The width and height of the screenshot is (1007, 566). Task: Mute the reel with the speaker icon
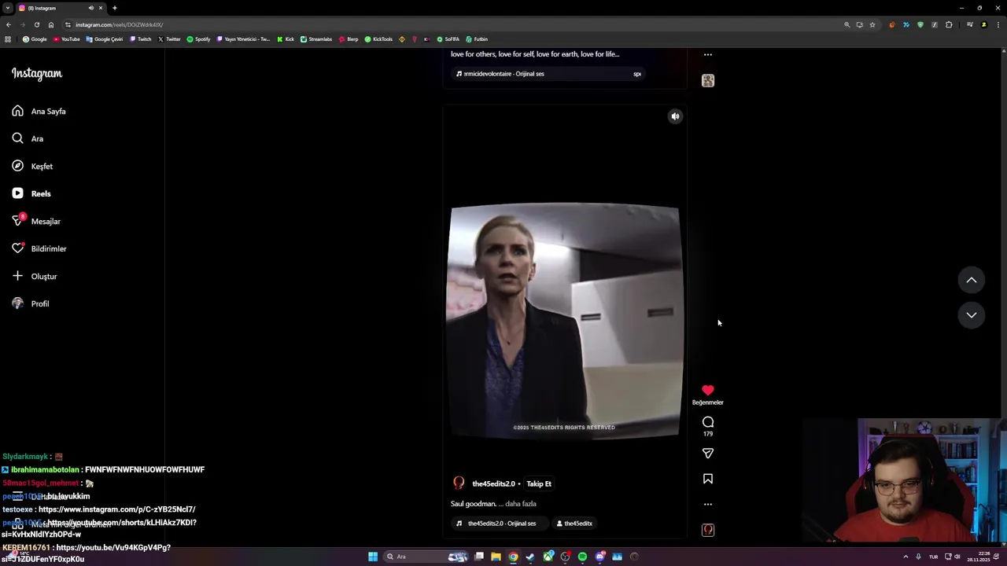pyautogui.click(x=675, y=116)
